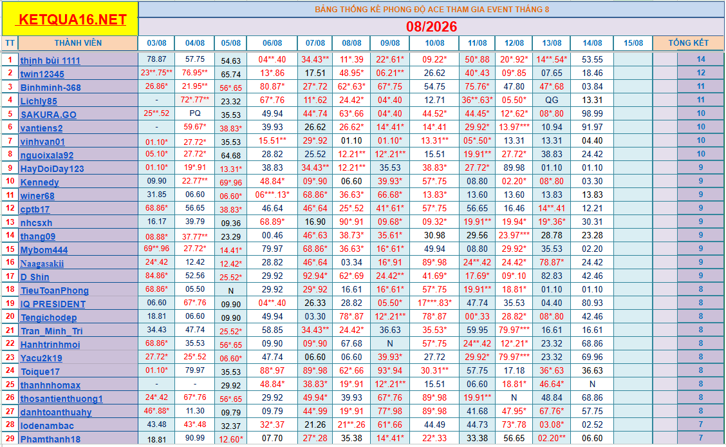Open member link cptb17
Viewport: 726px width, 447px height.
(35, 209)
